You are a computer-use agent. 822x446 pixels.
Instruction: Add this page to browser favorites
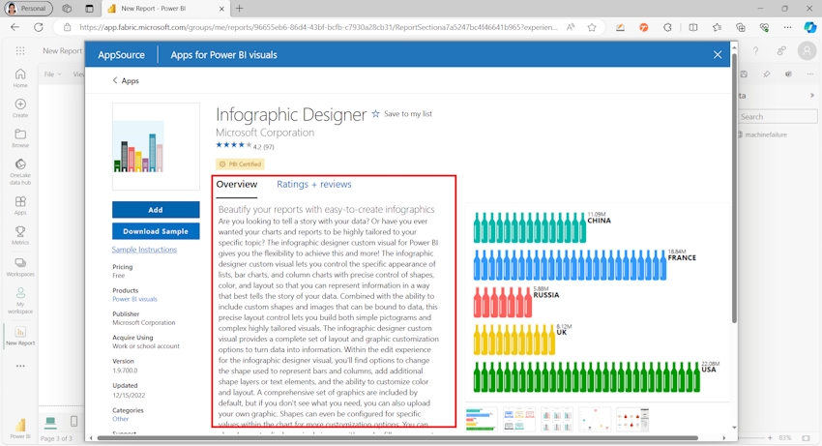tap(592, 27)
